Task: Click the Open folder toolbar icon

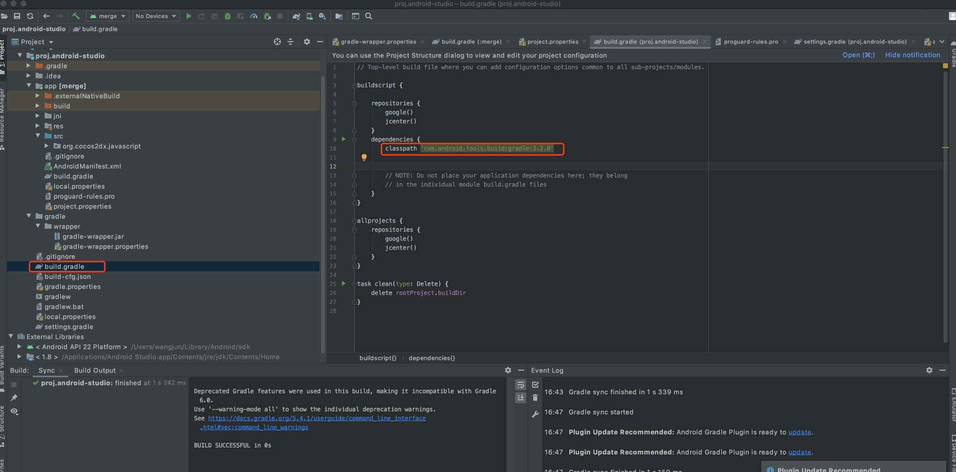Action: coord(4,16)
